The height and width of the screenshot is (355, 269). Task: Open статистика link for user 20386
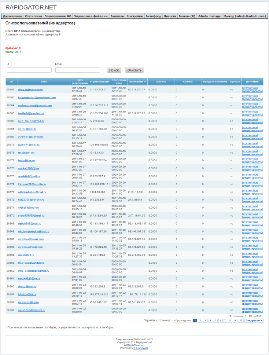250,88
